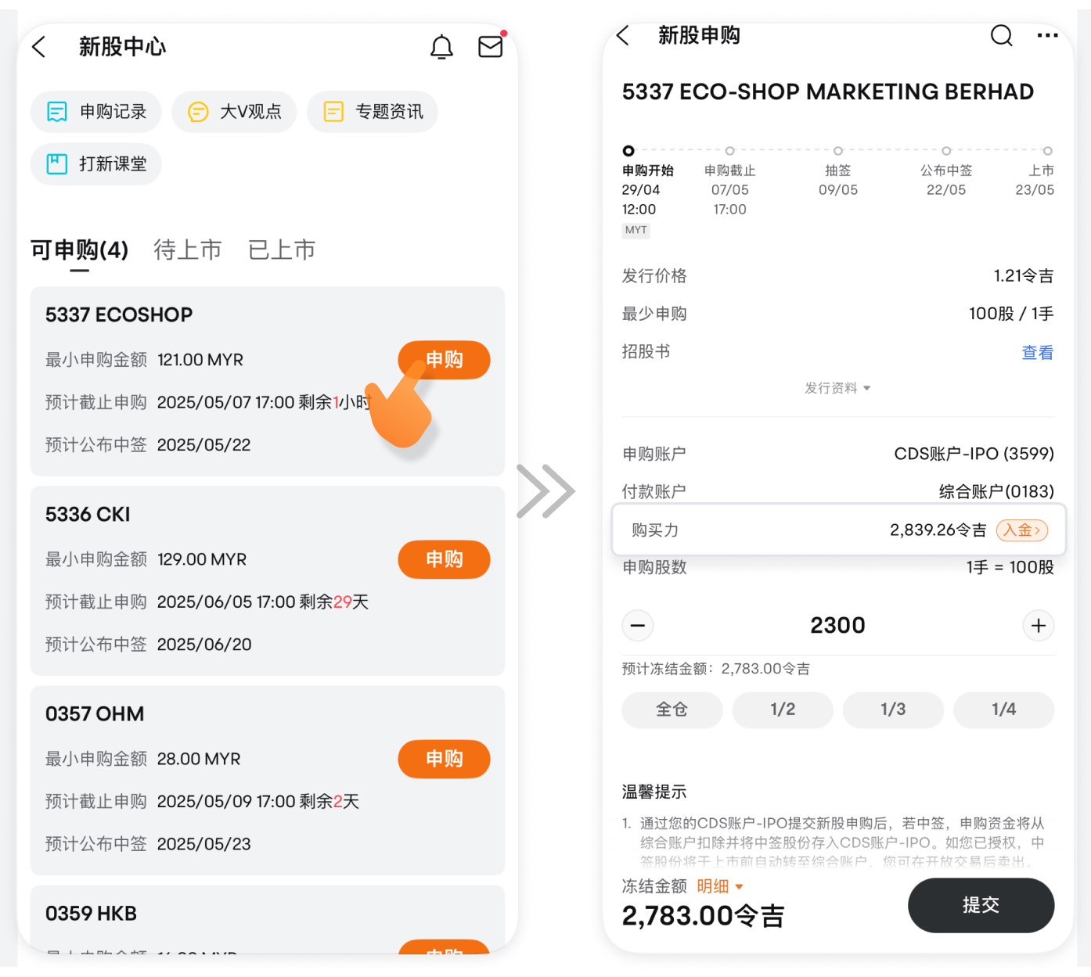Tap 申购 for 0357 OHM
This screenshot has width=1091, height=977.
[x=444, y=759]
